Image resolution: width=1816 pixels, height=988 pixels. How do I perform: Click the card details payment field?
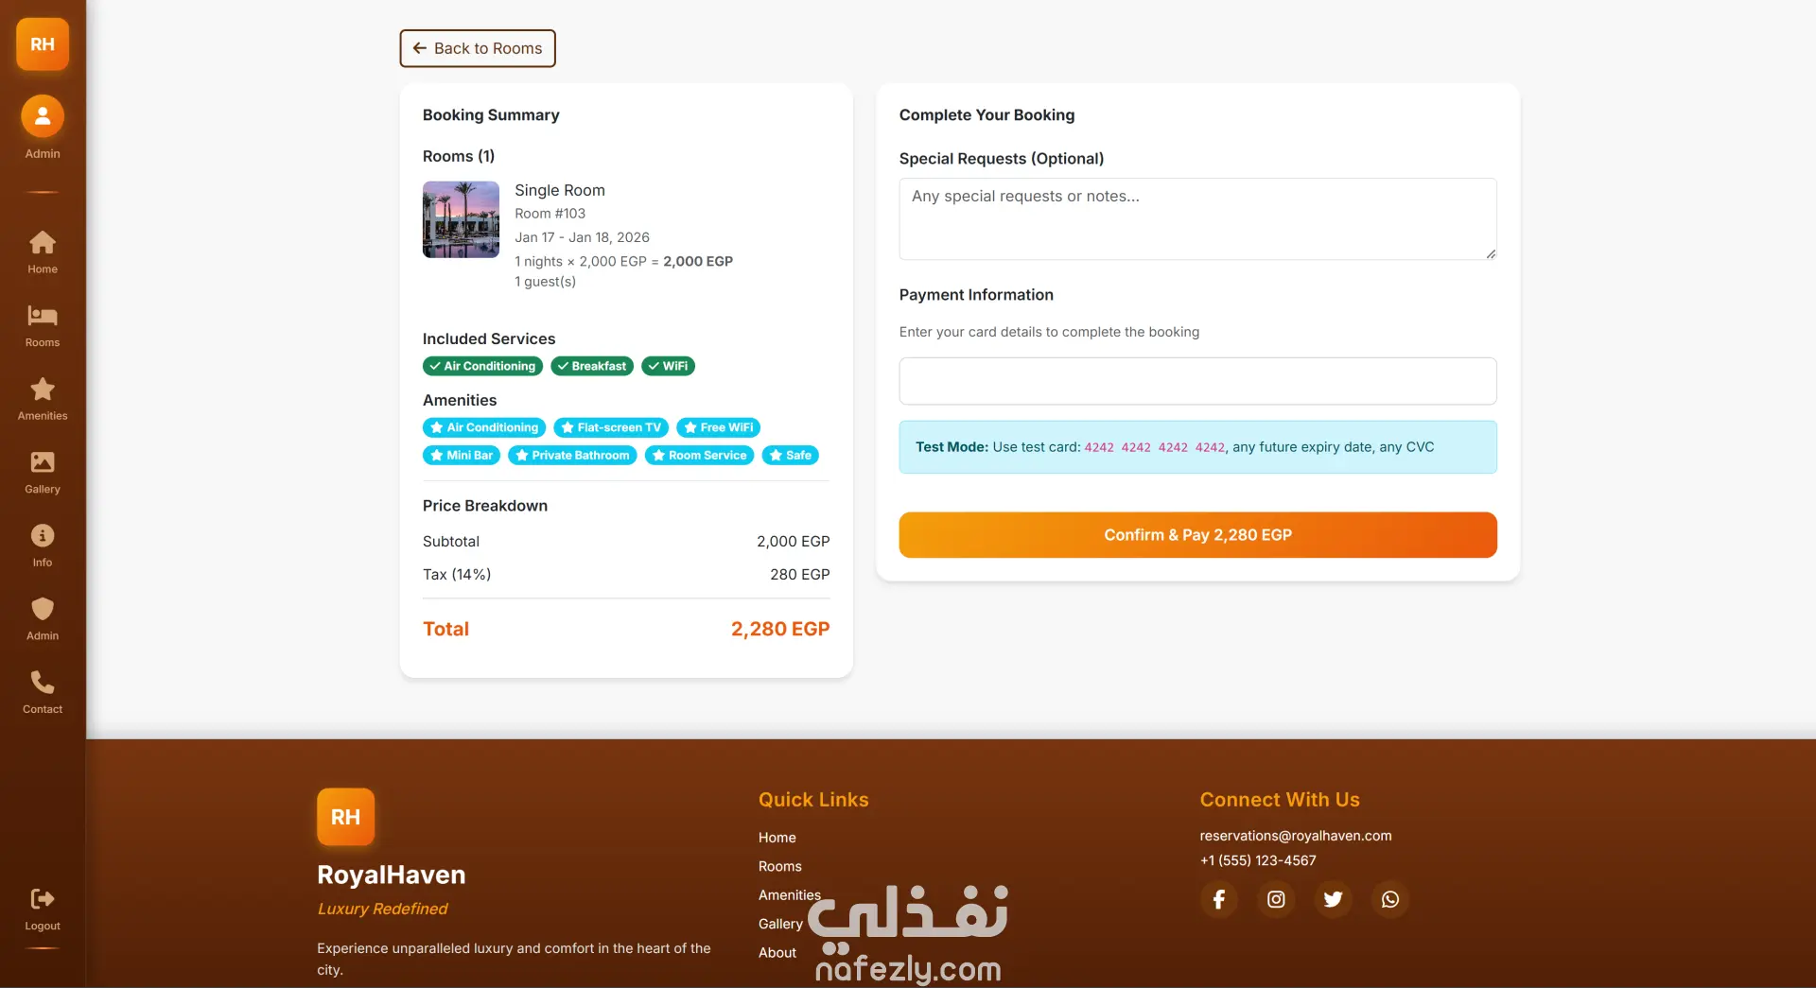click(1197, 381)
